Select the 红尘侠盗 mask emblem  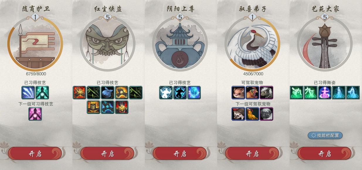click(x=108, y=44)
